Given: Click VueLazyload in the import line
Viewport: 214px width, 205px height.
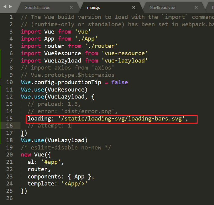Looking at the screenshot, I should coord(62,60).
